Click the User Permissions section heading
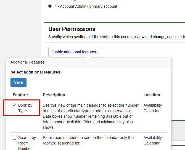185x150 pixels. (72, 29)
